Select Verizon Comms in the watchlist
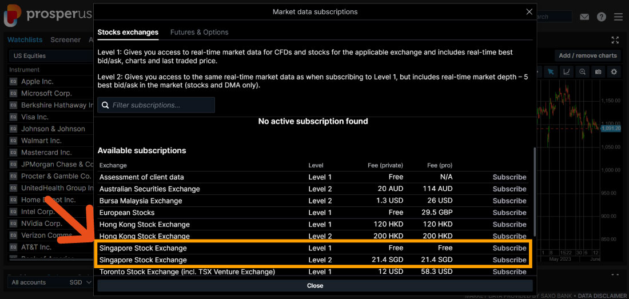 point(46,236)
